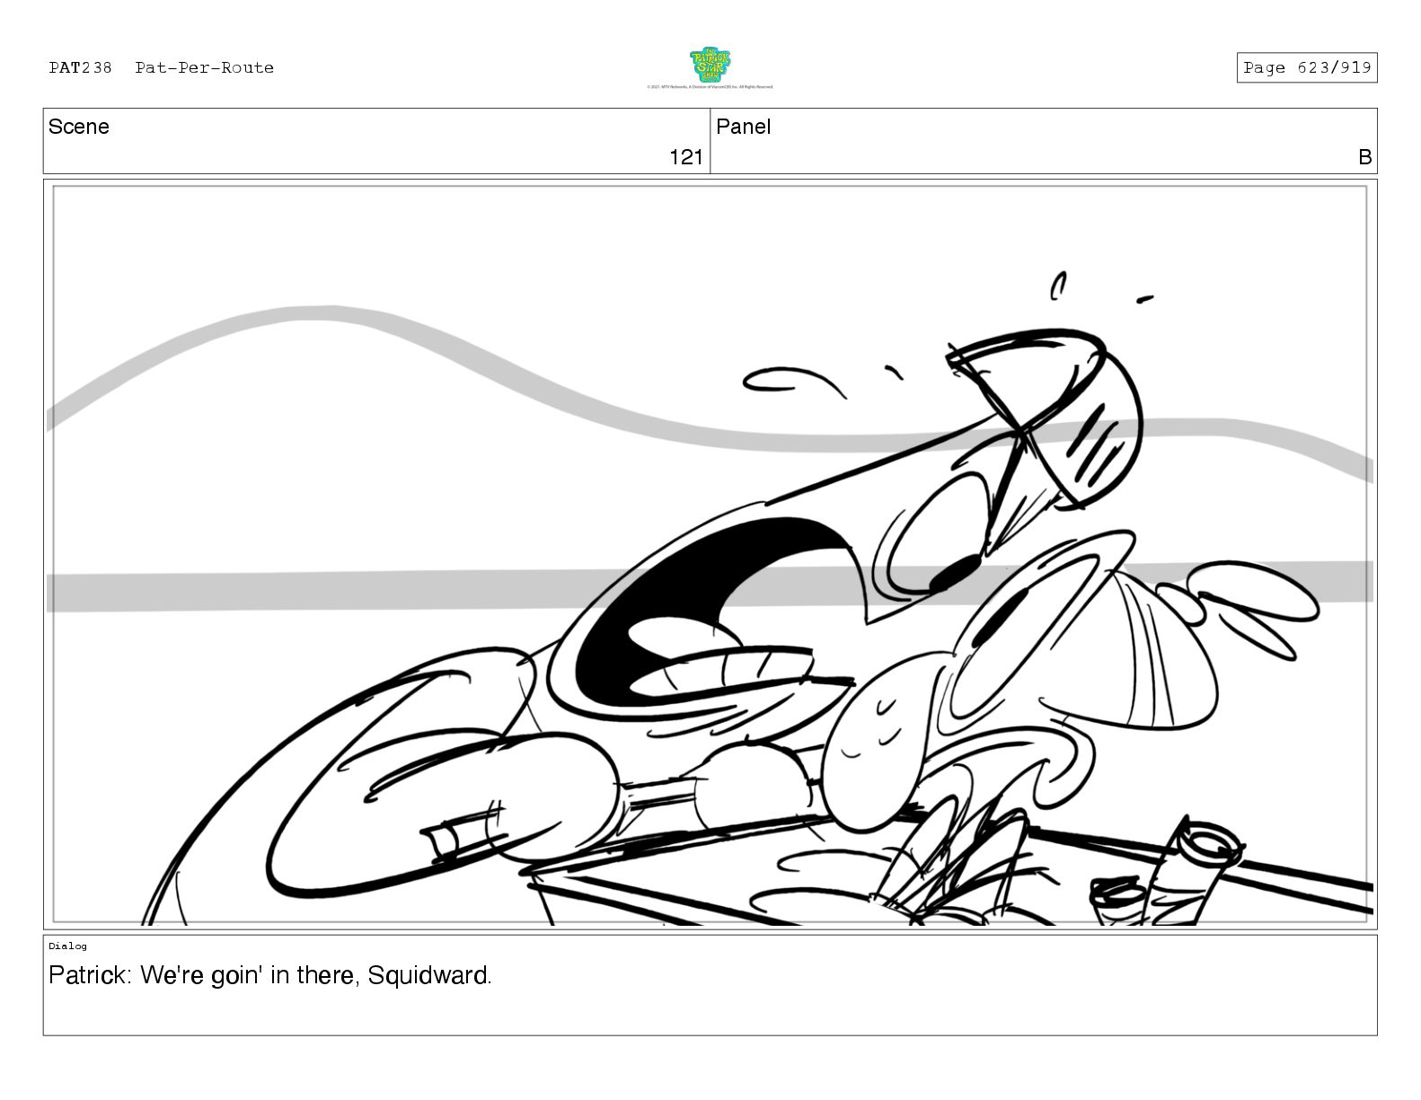Click the panel letter 'B'
This screenshot has height=1100, width=1421.
pyautogui.click(x=1364, y=157)
